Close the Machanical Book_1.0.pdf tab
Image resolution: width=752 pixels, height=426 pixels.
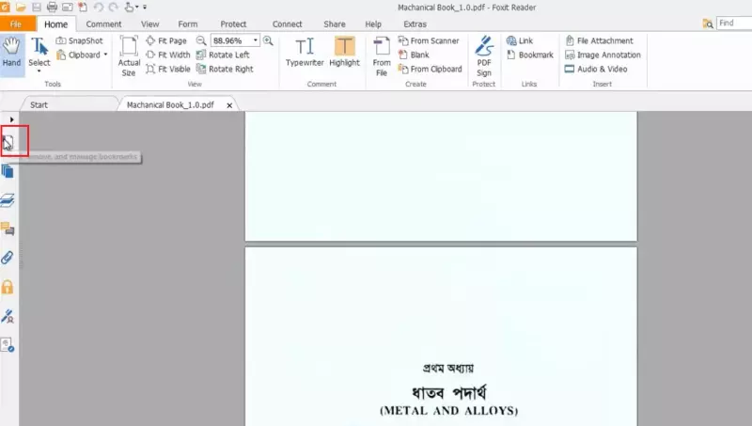pyautogui.click(x=229, y=105)
